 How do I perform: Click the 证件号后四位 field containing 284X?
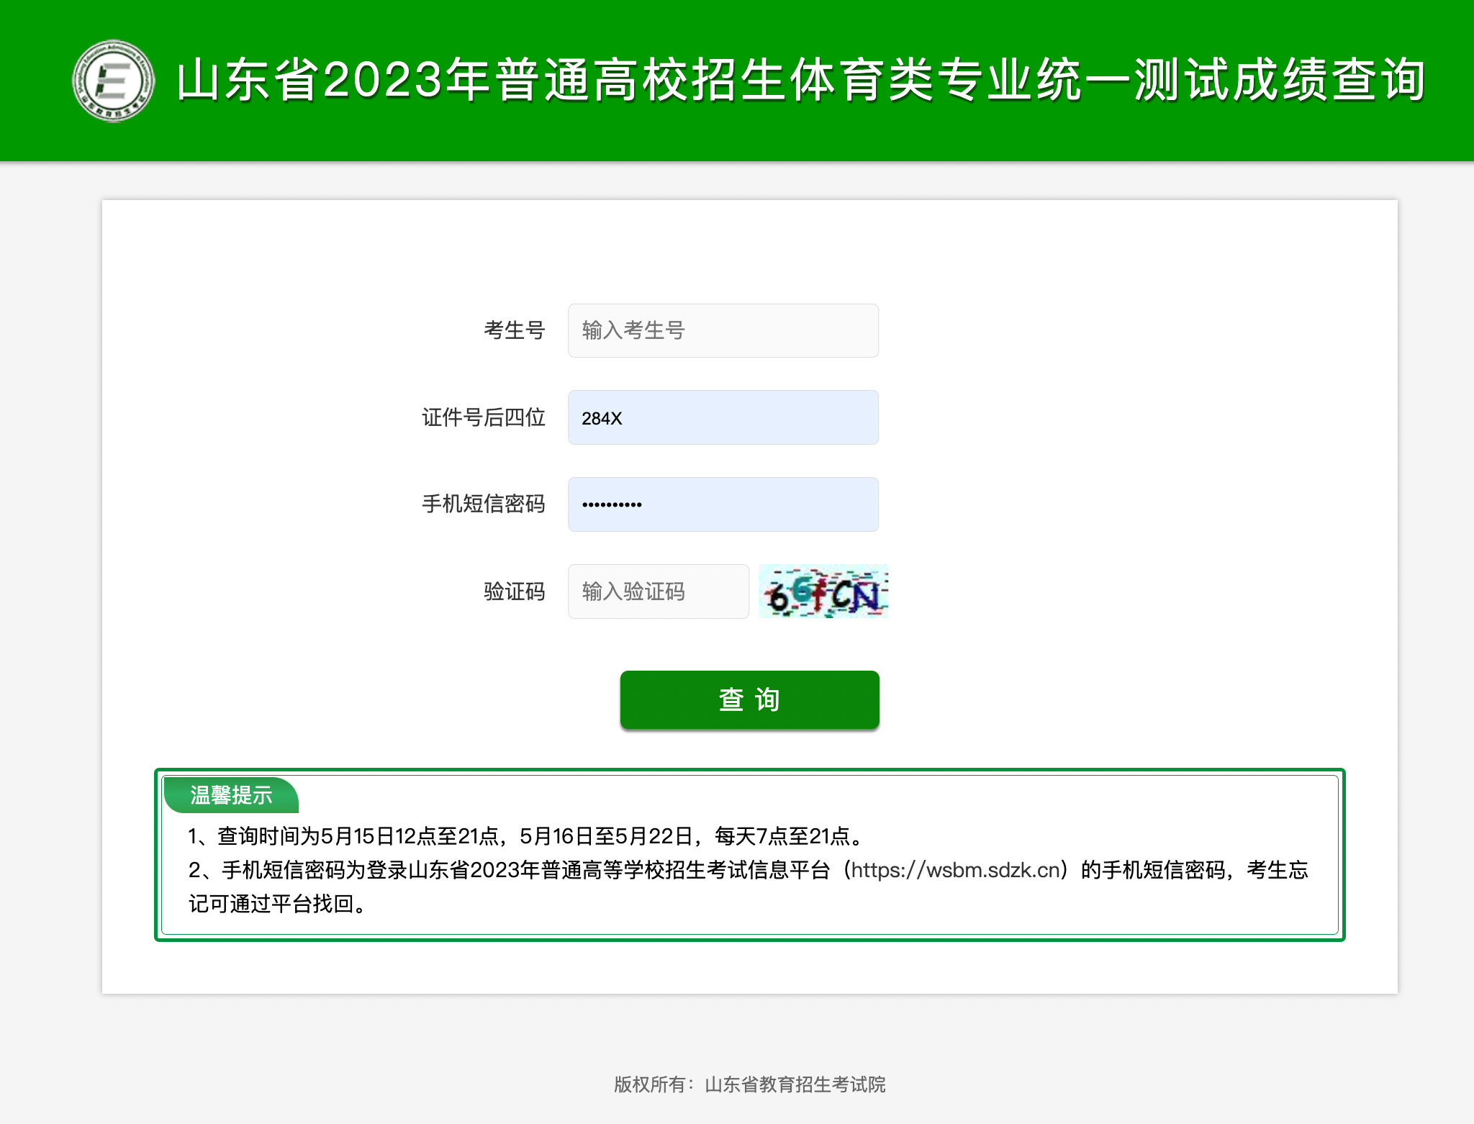(x=723, y=417)
